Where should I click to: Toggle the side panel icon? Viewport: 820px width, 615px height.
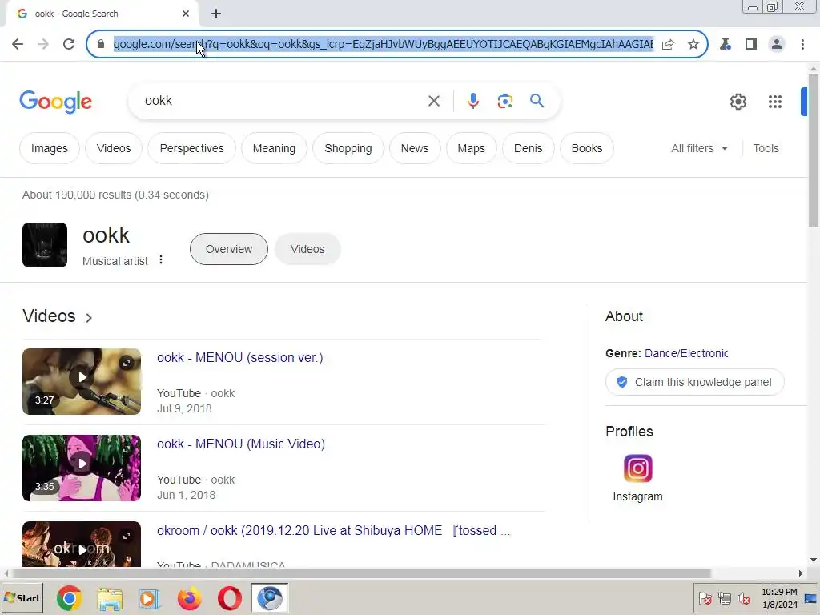[751, 45]
